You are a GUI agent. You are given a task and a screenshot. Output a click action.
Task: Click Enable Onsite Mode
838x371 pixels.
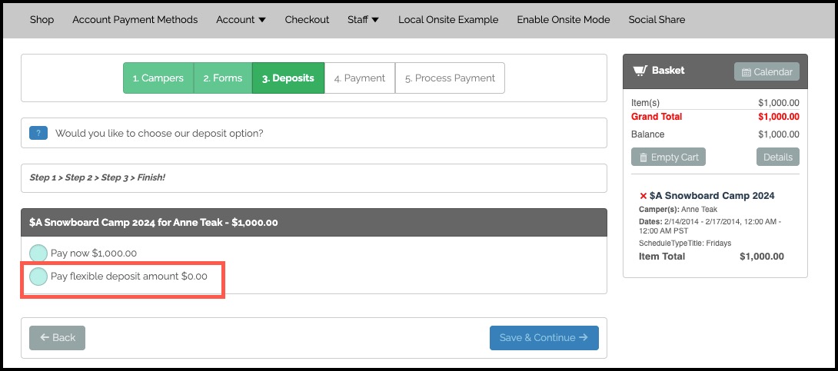(564, 20)
